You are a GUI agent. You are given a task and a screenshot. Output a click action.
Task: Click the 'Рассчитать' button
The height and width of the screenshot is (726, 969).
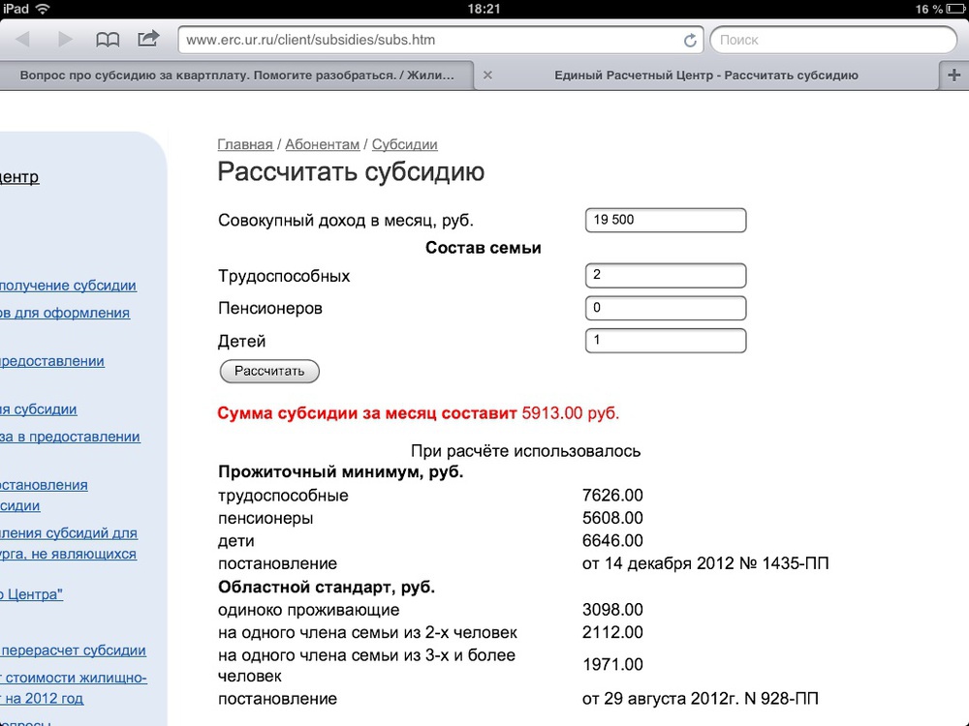click(269, 371)
